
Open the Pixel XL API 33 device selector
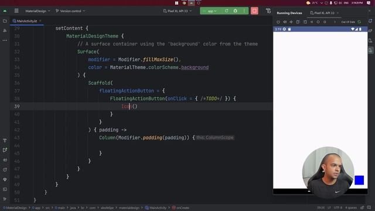click(x=178, y=11)
